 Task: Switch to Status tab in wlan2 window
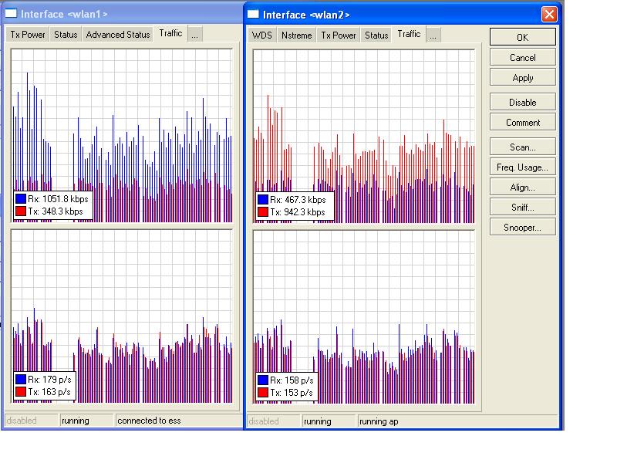[x=376, y=35]
